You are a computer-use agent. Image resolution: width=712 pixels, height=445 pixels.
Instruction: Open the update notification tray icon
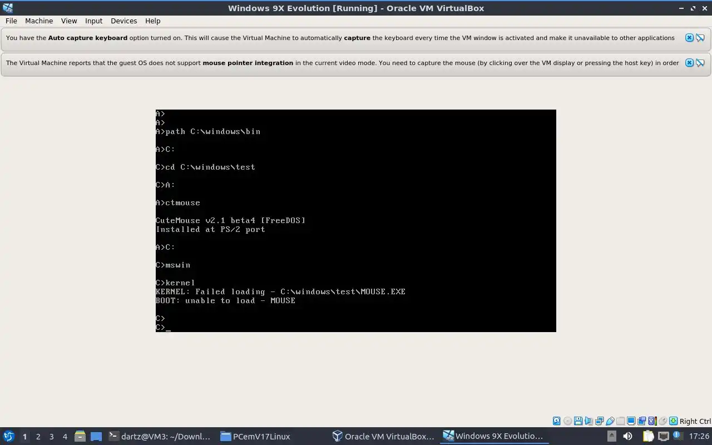678,436
